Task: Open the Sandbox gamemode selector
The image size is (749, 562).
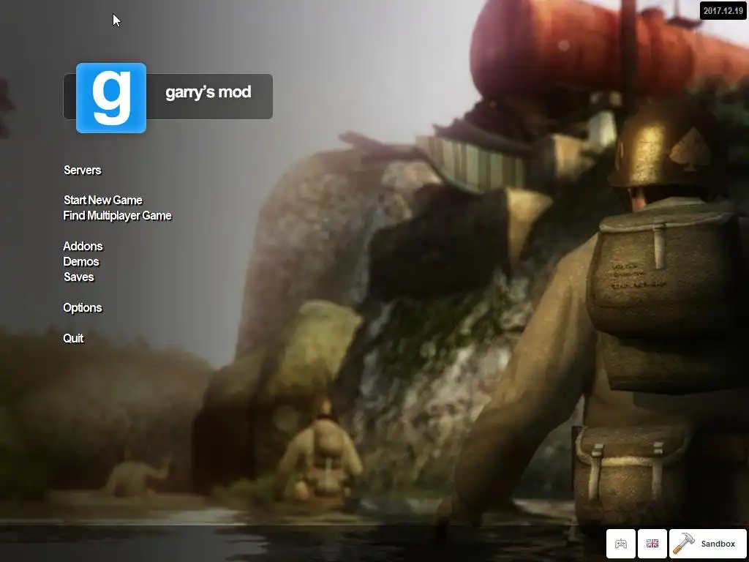Action: point(707,544)
